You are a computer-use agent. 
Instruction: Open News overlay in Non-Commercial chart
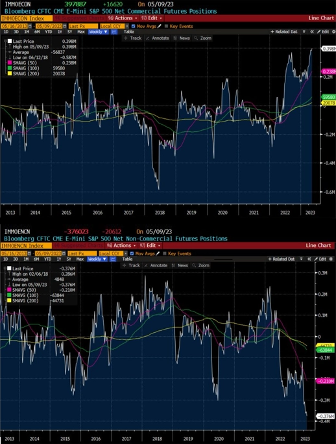coord(180,266)
